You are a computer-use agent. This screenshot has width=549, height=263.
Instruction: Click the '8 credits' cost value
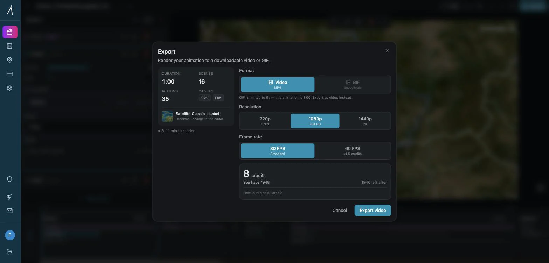tap(255, 174)
